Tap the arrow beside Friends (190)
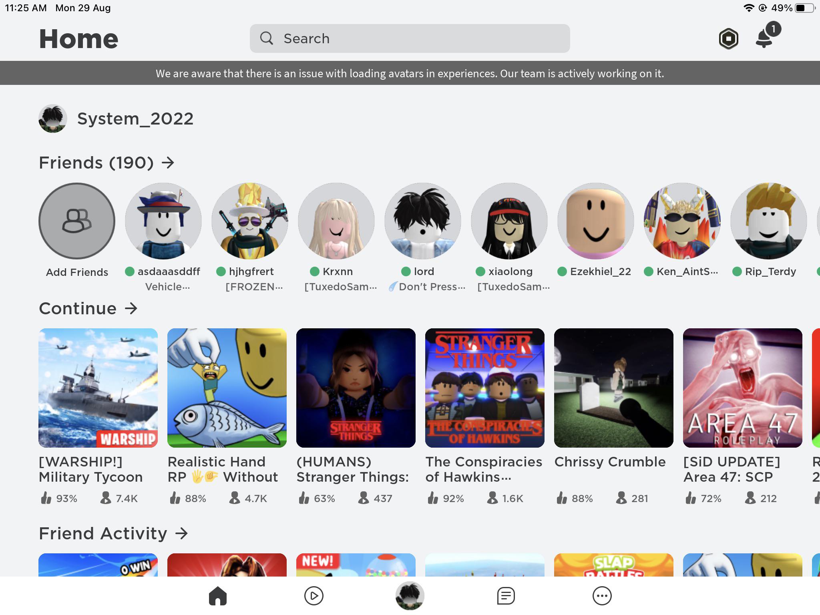Screen dimensions: 820x615 [168, 163]
